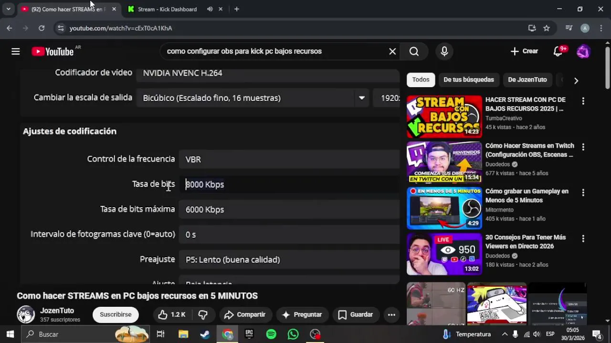The image size is (611, 343).
Task: Open Epic Games Launcher from taskbar
Action: [249, 334]
